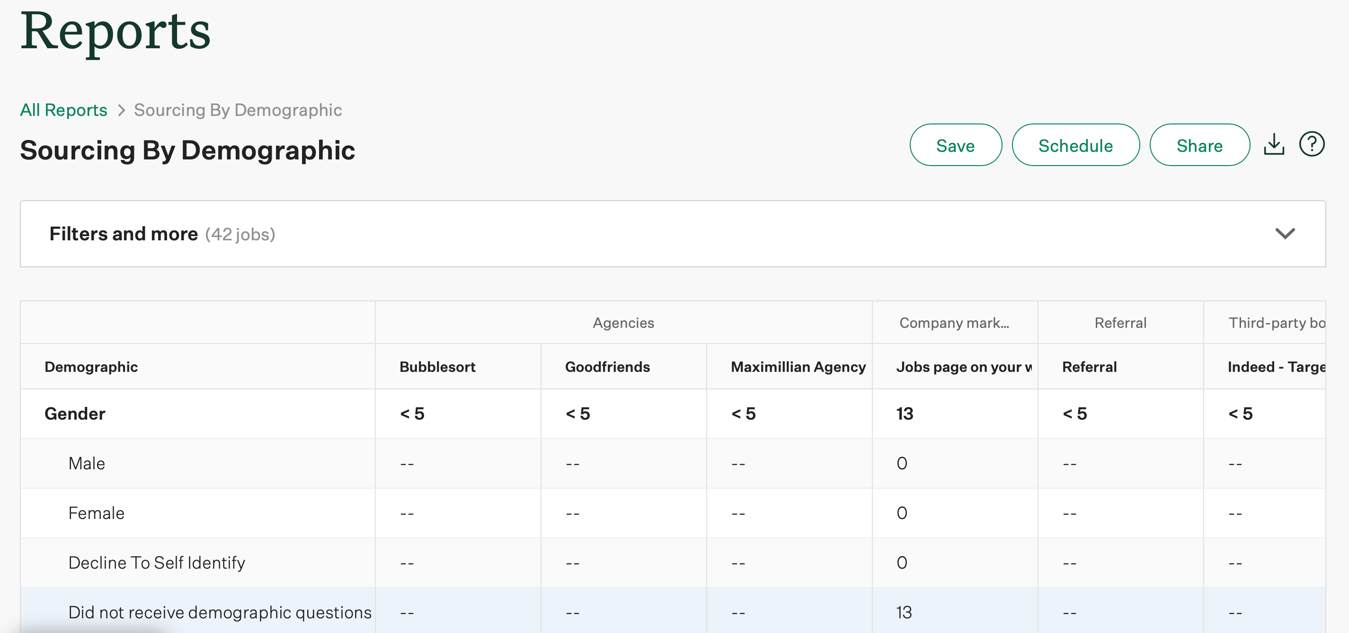Open the Filters chevron arrow
This screenshot has width=1349, height=633.
pos(1285,234)
